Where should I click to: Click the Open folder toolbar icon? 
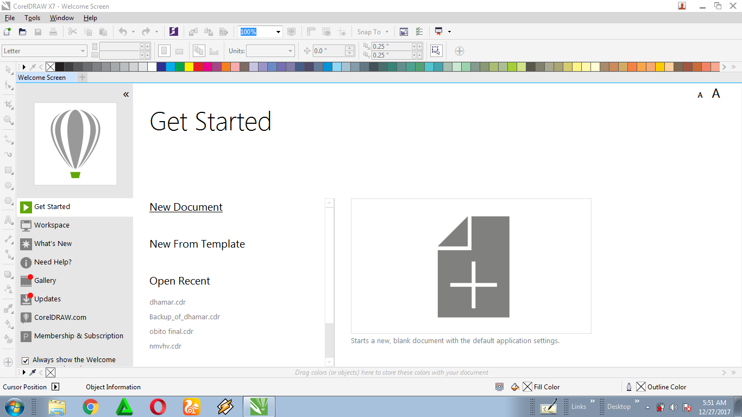point(23,31)
